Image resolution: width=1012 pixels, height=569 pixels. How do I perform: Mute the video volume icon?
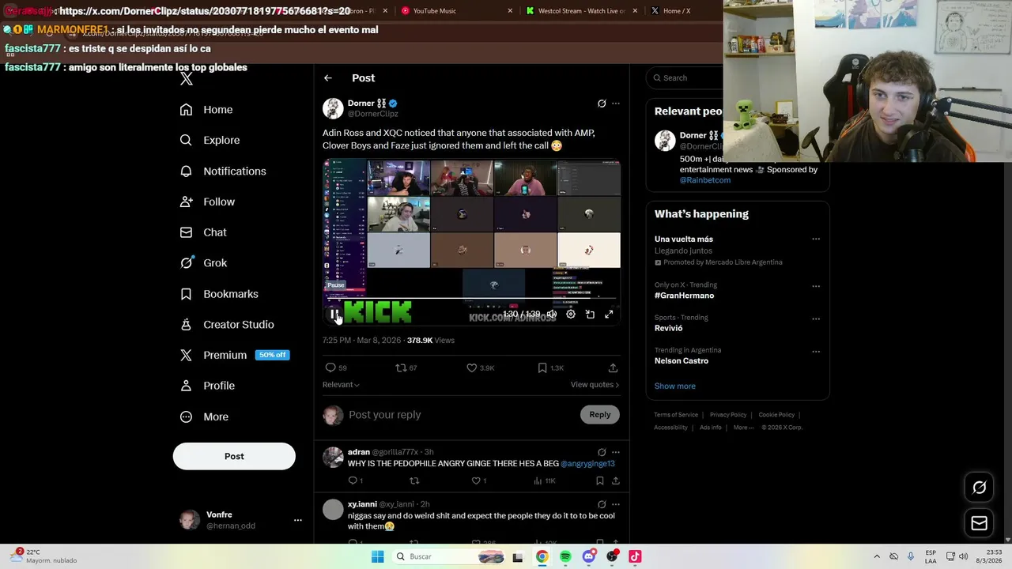point(552,315)
